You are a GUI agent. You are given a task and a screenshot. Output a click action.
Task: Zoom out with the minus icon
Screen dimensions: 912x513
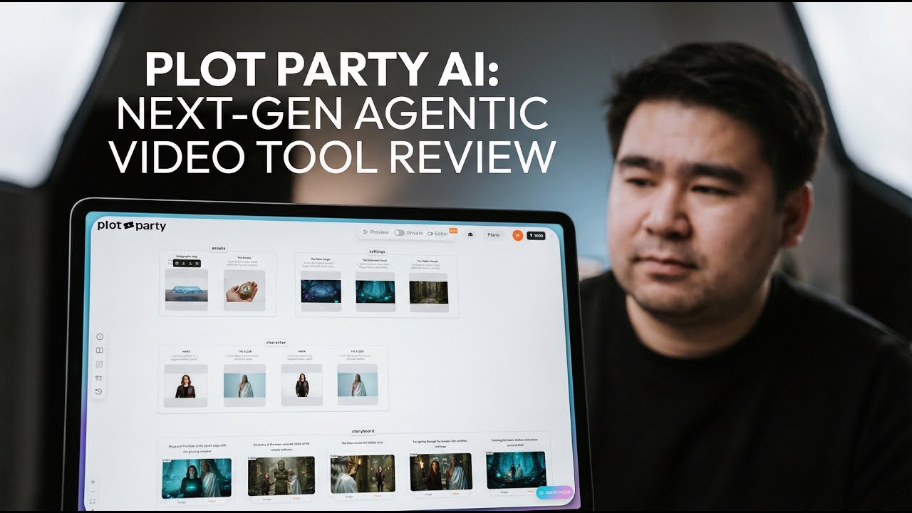coord(93,492)
